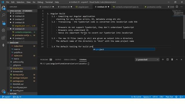Open the View menu
185x104 pixels.
click(x=28, y=2)
